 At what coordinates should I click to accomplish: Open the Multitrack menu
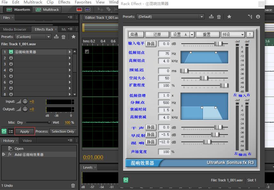tap(33, 2)
